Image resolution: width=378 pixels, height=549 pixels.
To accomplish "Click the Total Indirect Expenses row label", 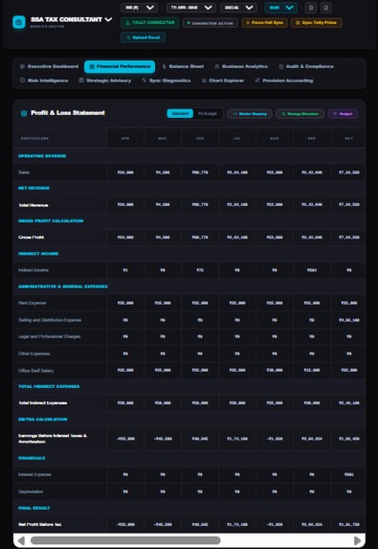I will [43, 403].
